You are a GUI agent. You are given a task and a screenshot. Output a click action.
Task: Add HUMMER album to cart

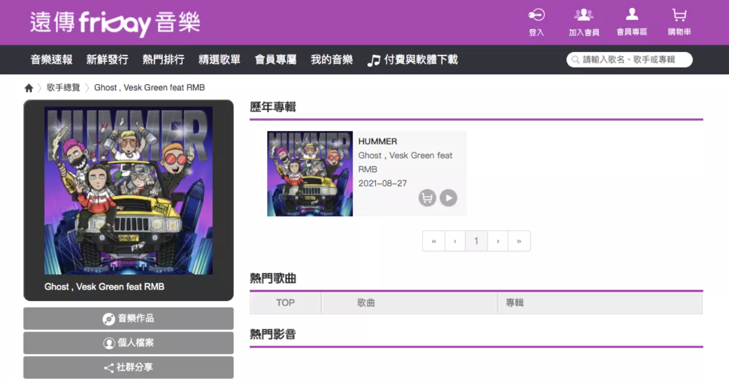coord(427,198)
